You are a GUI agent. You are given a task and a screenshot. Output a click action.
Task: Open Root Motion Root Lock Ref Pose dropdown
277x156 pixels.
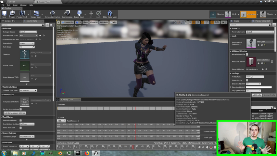pos(27,124)
